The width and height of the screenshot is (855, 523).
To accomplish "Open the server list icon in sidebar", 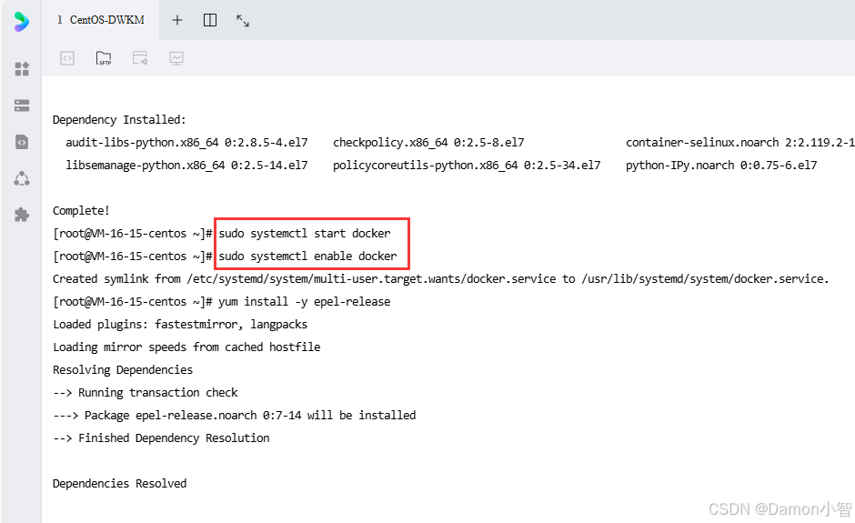I will [x=22, y=106].
